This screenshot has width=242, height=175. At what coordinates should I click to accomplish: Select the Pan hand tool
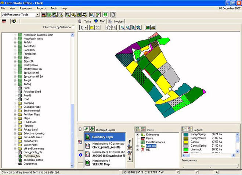pos(108,28)
